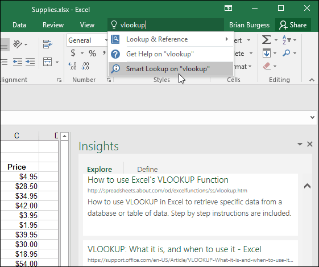Select the cell containing $4.95
The image size is (319, 267).
pyautogui.click(x=19, y=176)
